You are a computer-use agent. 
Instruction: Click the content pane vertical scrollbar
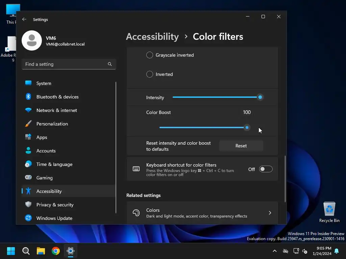tap(285, 179)
